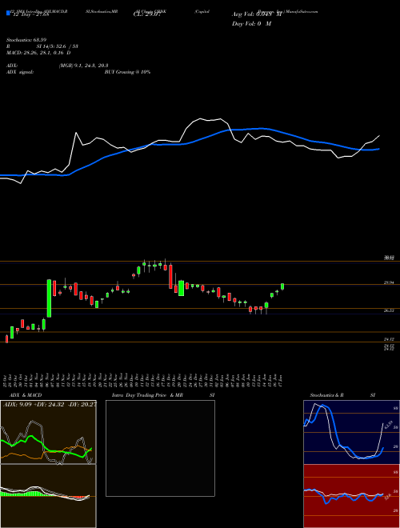Click the 'CL: 29.07' closing price text
400x528 pixels.
pyautogui.click(x=147, y=14)
